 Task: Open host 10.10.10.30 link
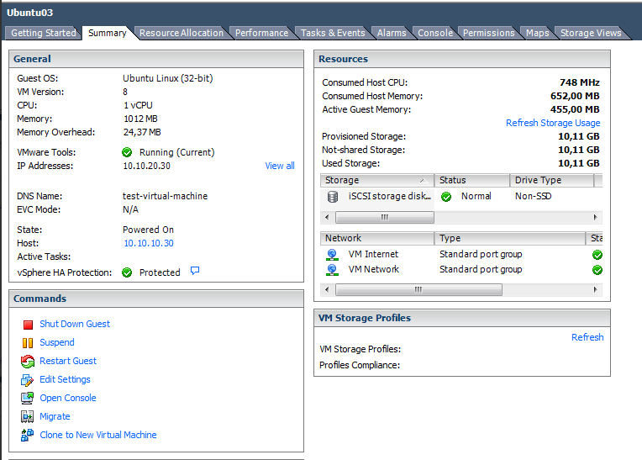pyautogui.click(x=149, y=243)
